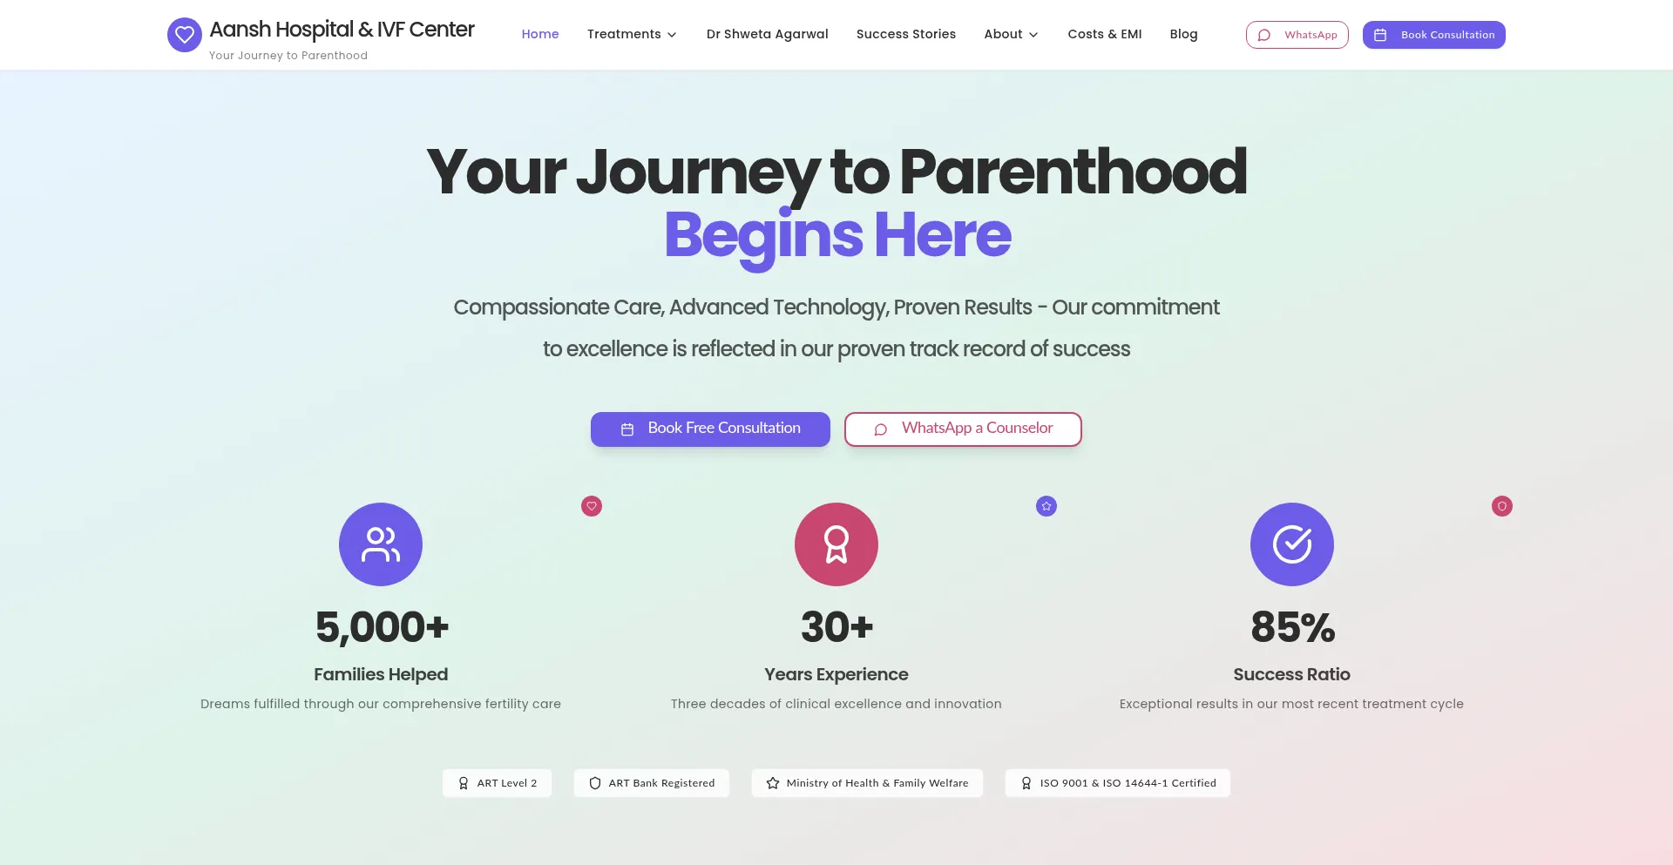The width and height of the screenshot is (1673, 865).
Task: Open the Costs & EMI menu item
Action: point(1105,35)
